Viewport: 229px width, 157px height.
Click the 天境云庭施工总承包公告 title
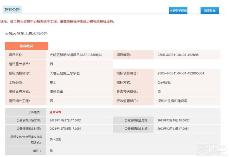click(x=26, y=33)
